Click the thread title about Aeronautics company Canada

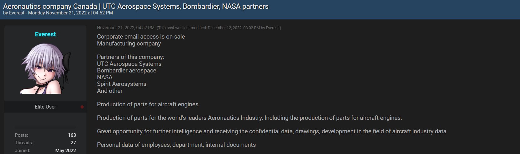[x=136, y=6]
